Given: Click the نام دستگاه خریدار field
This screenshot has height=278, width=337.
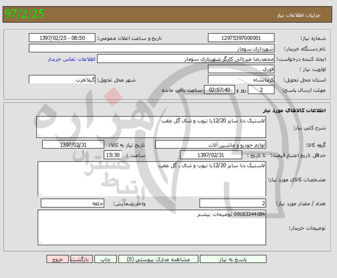Looking at the screenshot, I should 152,48.
